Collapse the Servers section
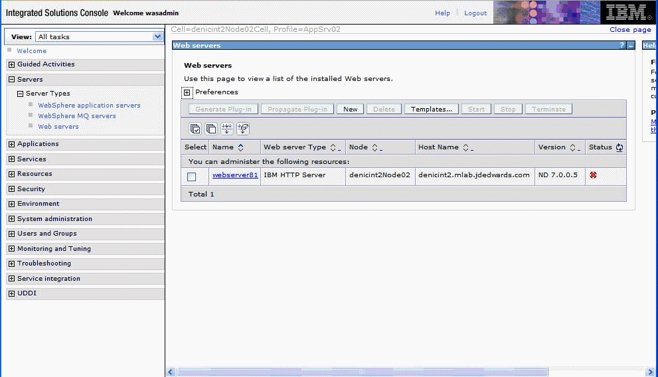This screenshot has width=658, height=377. (x=12, y=79)
